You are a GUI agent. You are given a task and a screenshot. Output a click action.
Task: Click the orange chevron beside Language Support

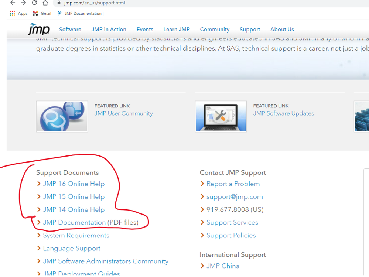(39, 248)
